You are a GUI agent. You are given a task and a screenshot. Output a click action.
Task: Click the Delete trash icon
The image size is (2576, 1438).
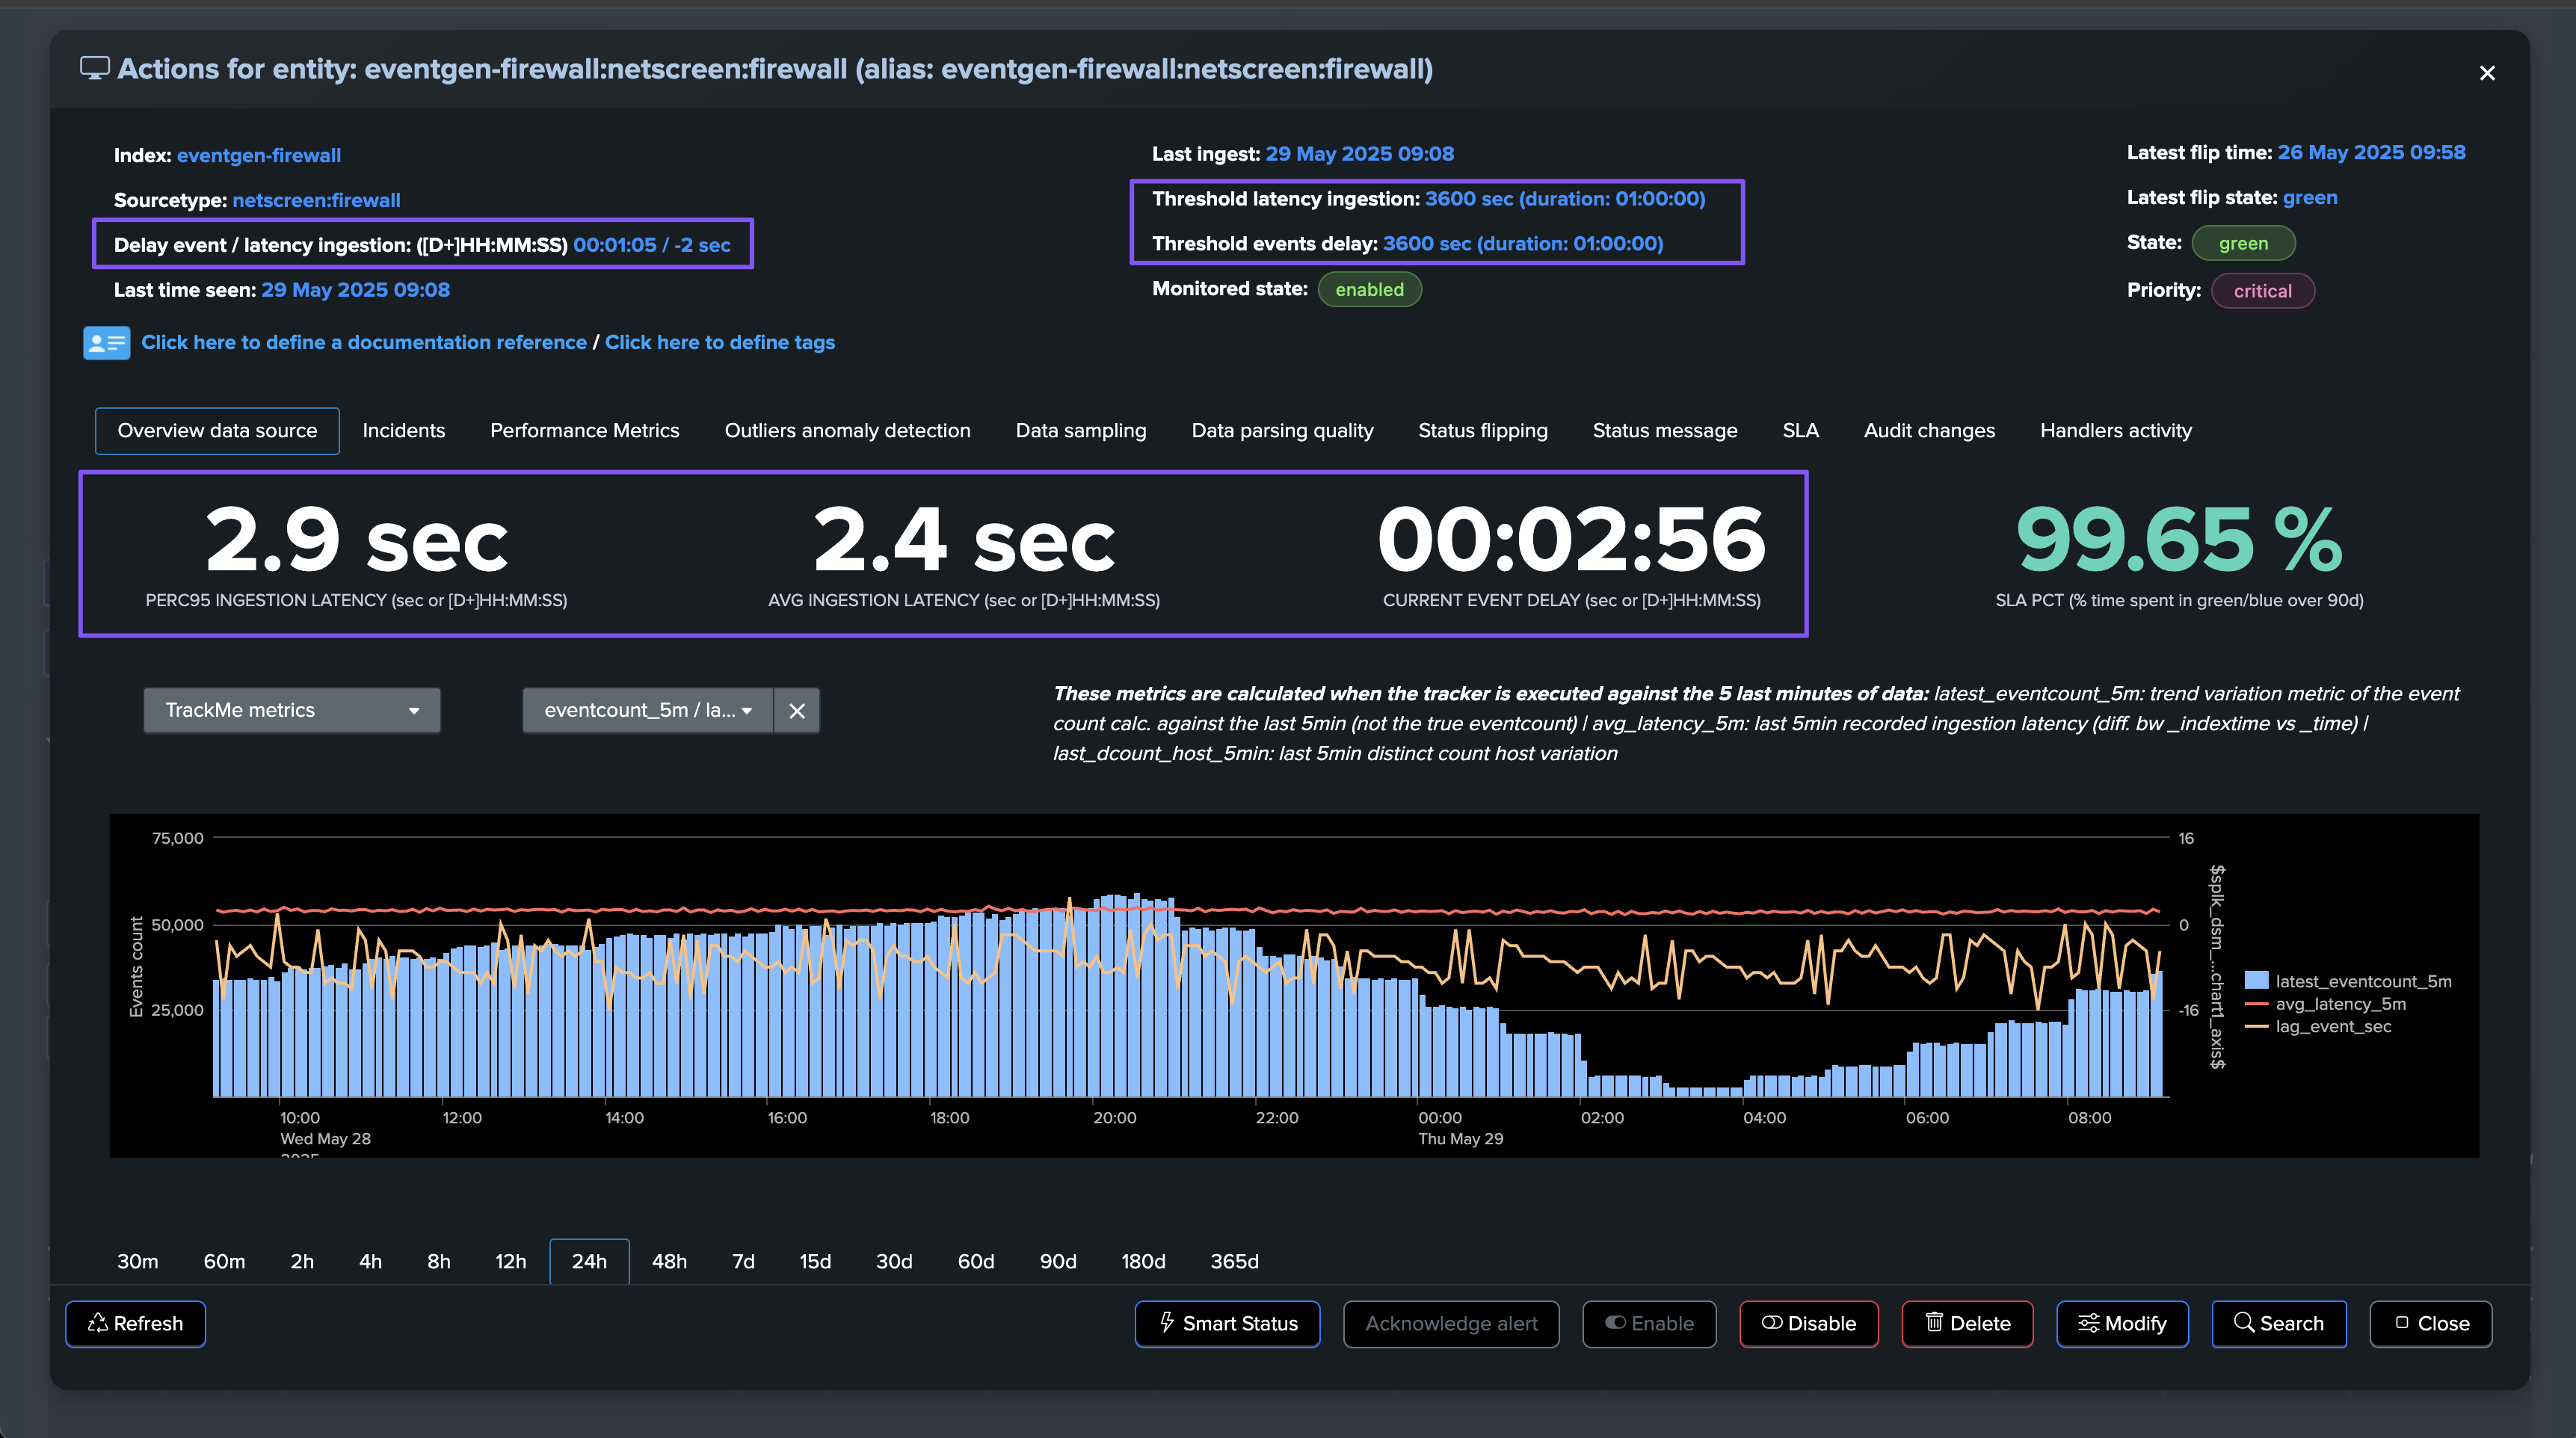pyautogui.click(x=1934, y=1323)
